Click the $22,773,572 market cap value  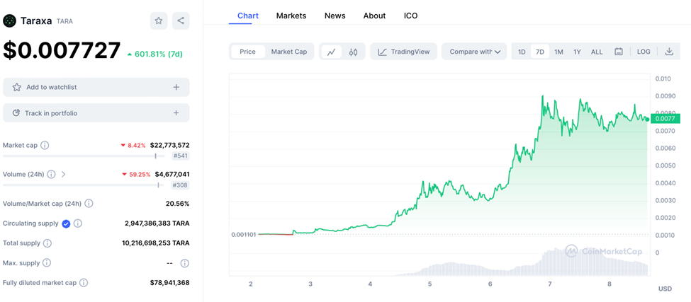(x=169, y=145)
